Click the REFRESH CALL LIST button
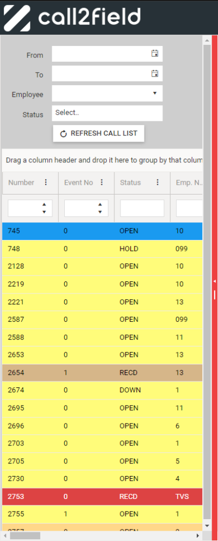Image resolution: width=218 pixels, height=541 pixels. (99, 133)
